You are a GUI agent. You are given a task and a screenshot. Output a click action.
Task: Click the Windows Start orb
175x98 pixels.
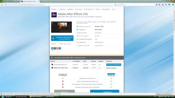[x=2, y=97]
